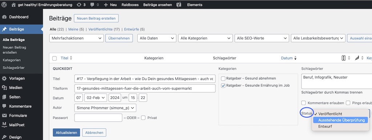Open Alle Beiträge in the sidebar submenu

tap(14, 40)
